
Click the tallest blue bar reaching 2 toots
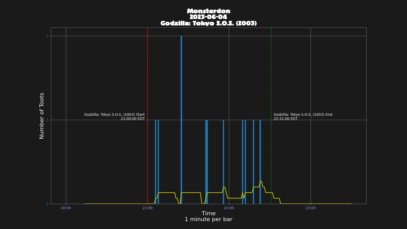coord(181,120)
